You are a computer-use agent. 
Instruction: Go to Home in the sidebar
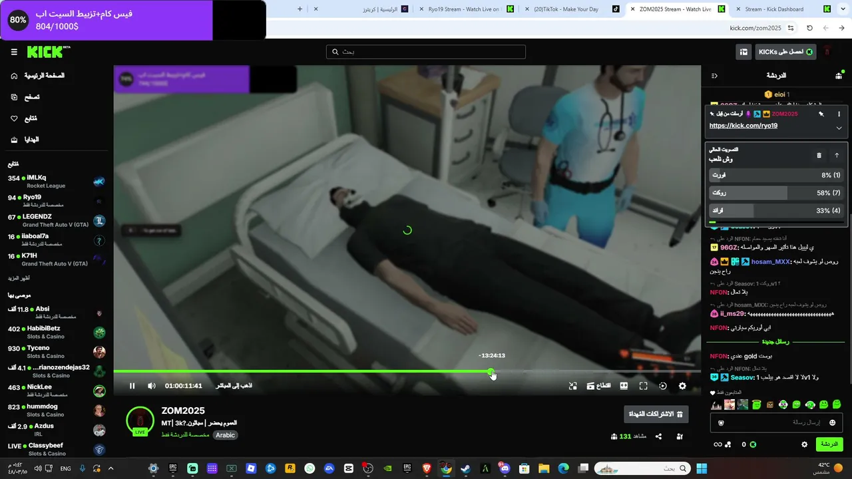(39, 76)
